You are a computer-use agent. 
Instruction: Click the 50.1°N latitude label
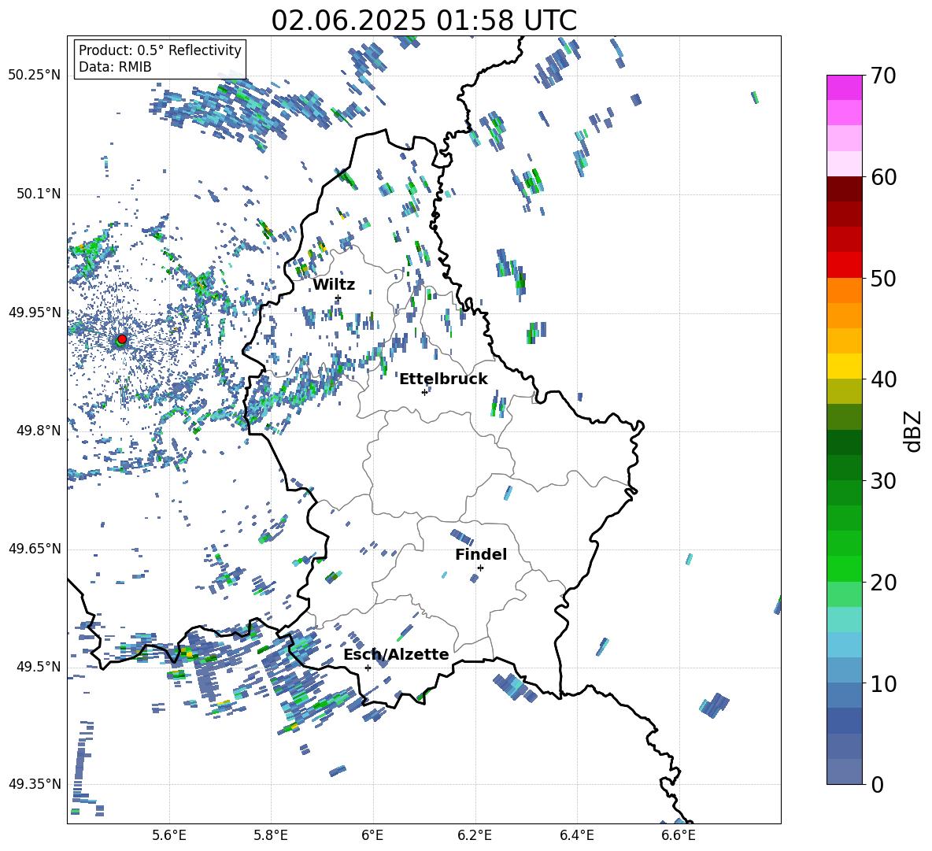click(x=38, y=194)
